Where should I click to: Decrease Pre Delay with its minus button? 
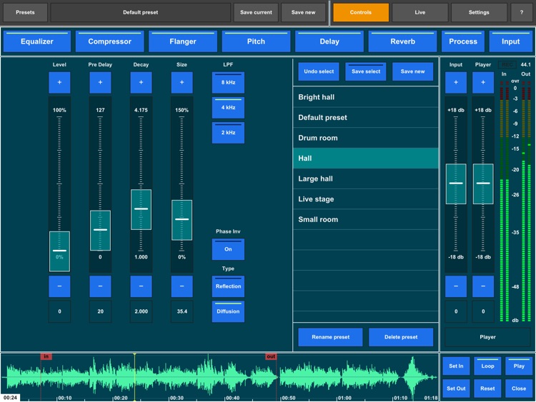pos(100,286)
